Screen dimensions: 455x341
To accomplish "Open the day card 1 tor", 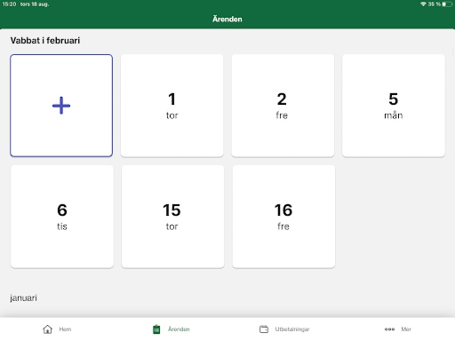I will 172,106.
